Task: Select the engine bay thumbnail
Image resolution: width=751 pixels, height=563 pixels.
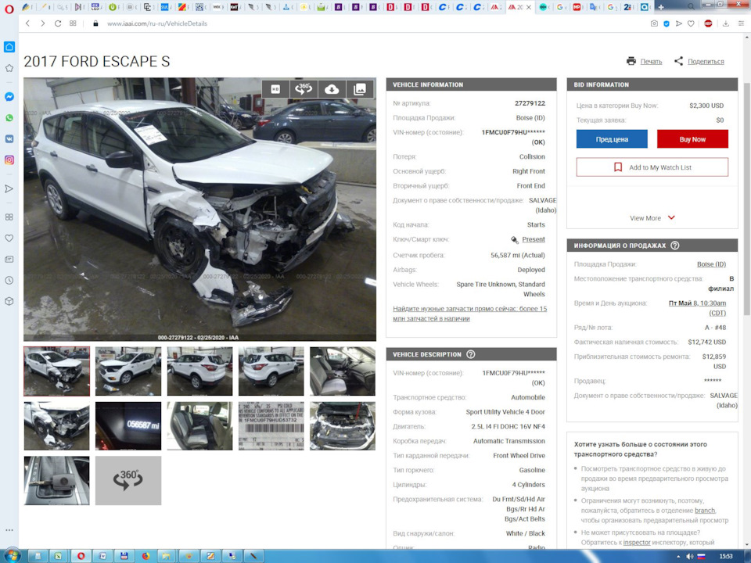Action: (343, 425)
